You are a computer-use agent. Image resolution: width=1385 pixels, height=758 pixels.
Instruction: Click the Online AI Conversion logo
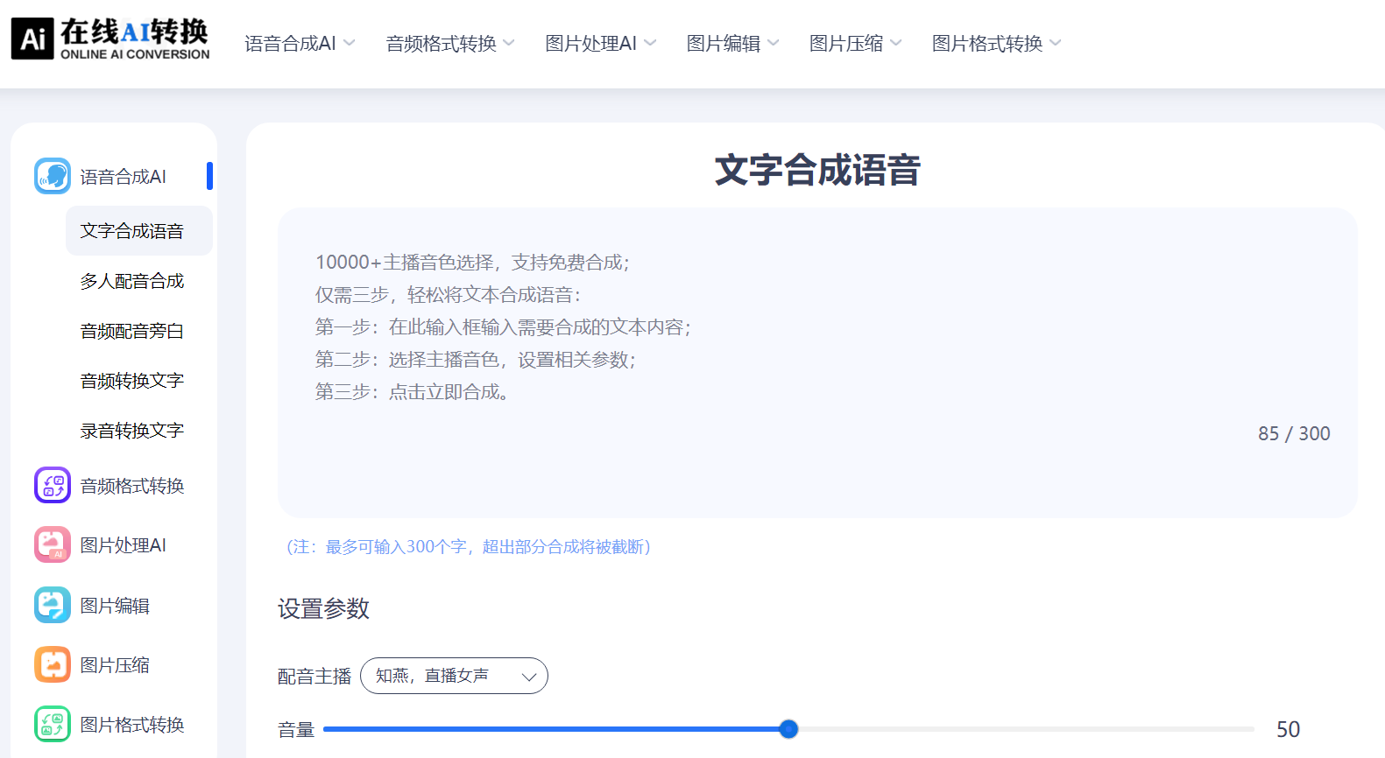pos(110,39)
